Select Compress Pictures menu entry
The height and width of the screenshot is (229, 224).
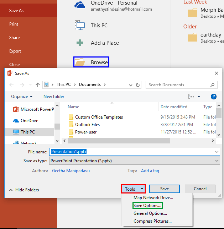[152, 221]
